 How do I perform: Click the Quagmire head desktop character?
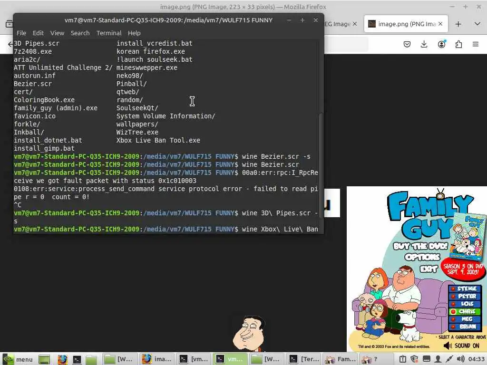[248, 334]
